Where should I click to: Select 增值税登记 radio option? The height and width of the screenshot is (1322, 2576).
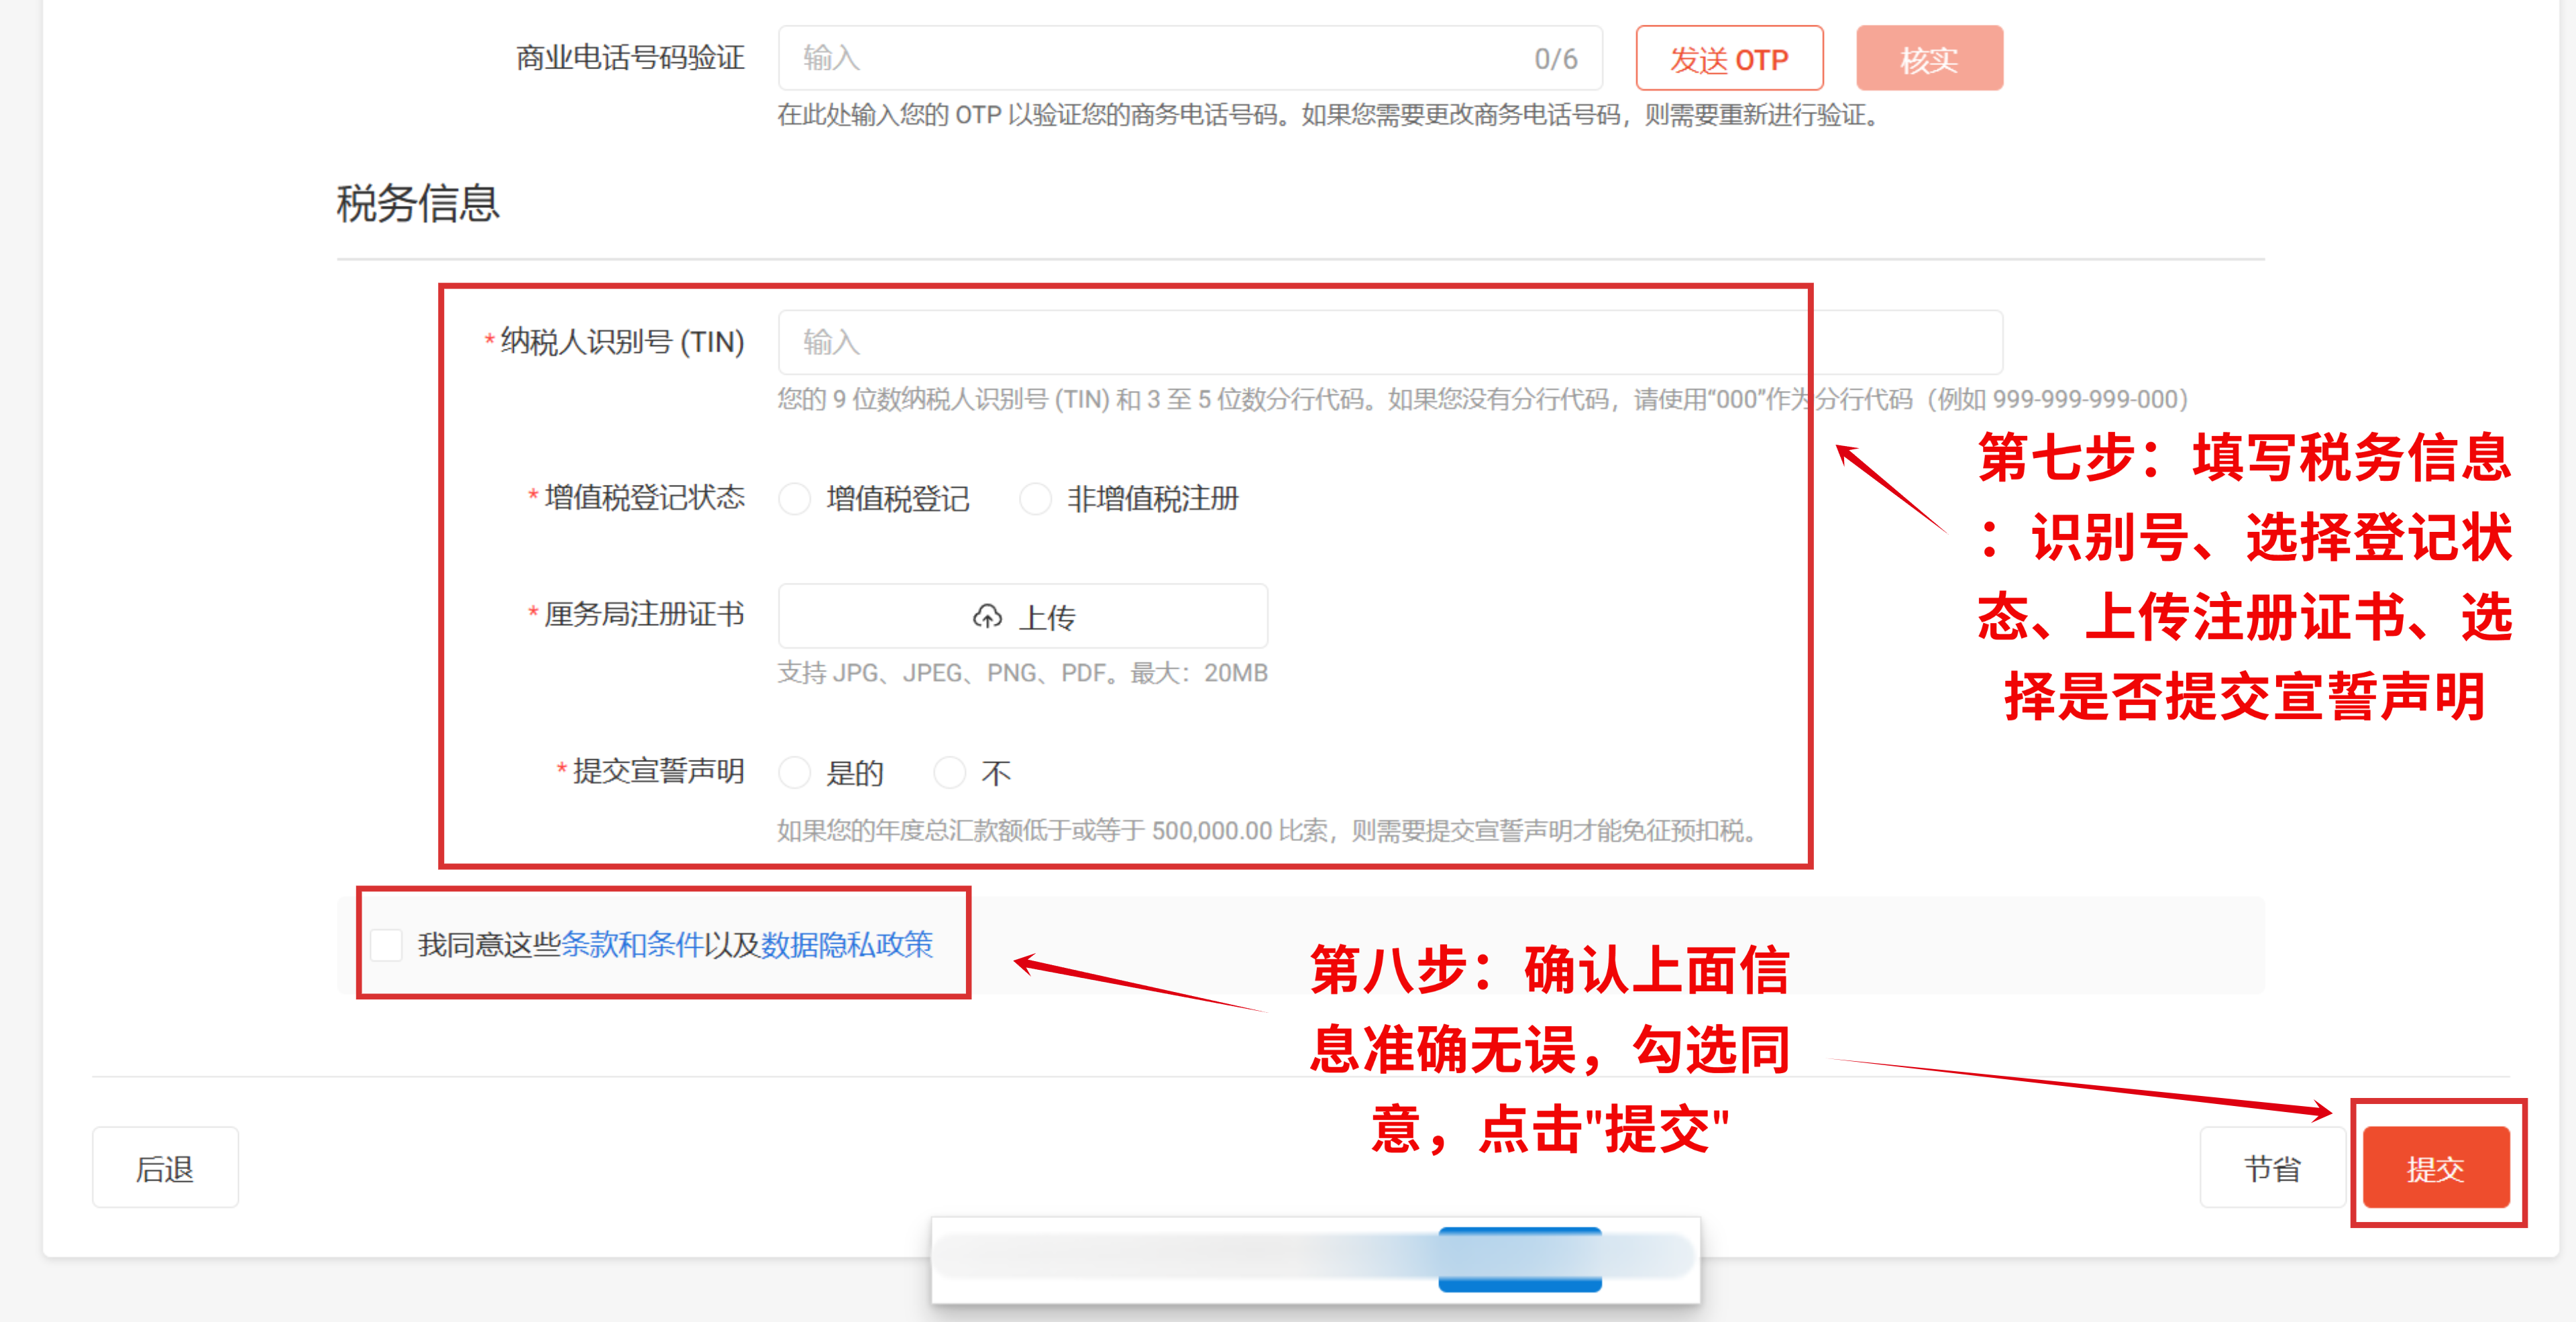pos(795,498)
